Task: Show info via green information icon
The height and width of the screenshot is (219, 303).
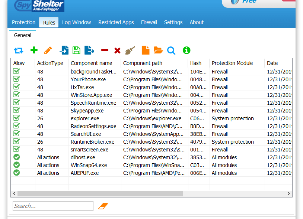Action: click(186, 50)
